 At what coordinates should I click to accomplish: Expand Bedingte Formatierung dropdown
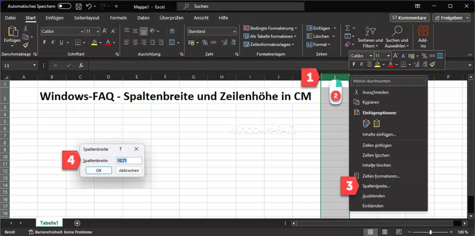[270, 28]
